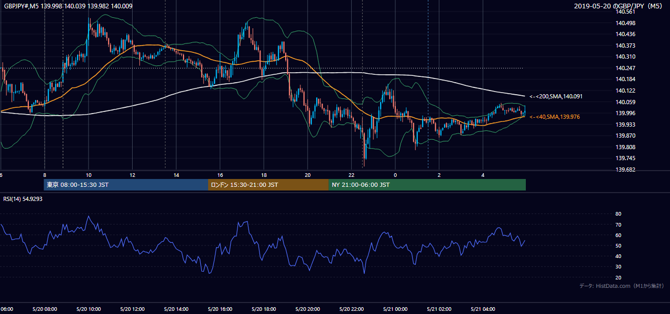
Task: Click hour label 10 under price chart
Action: pyautogui.click(x=89, y=175)
